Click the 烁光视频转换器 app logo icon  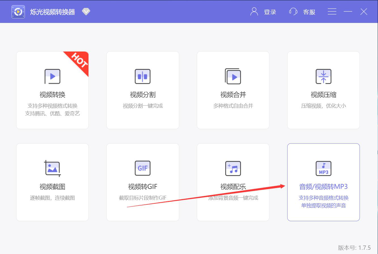pyautogui.click(x=18, y=12)
